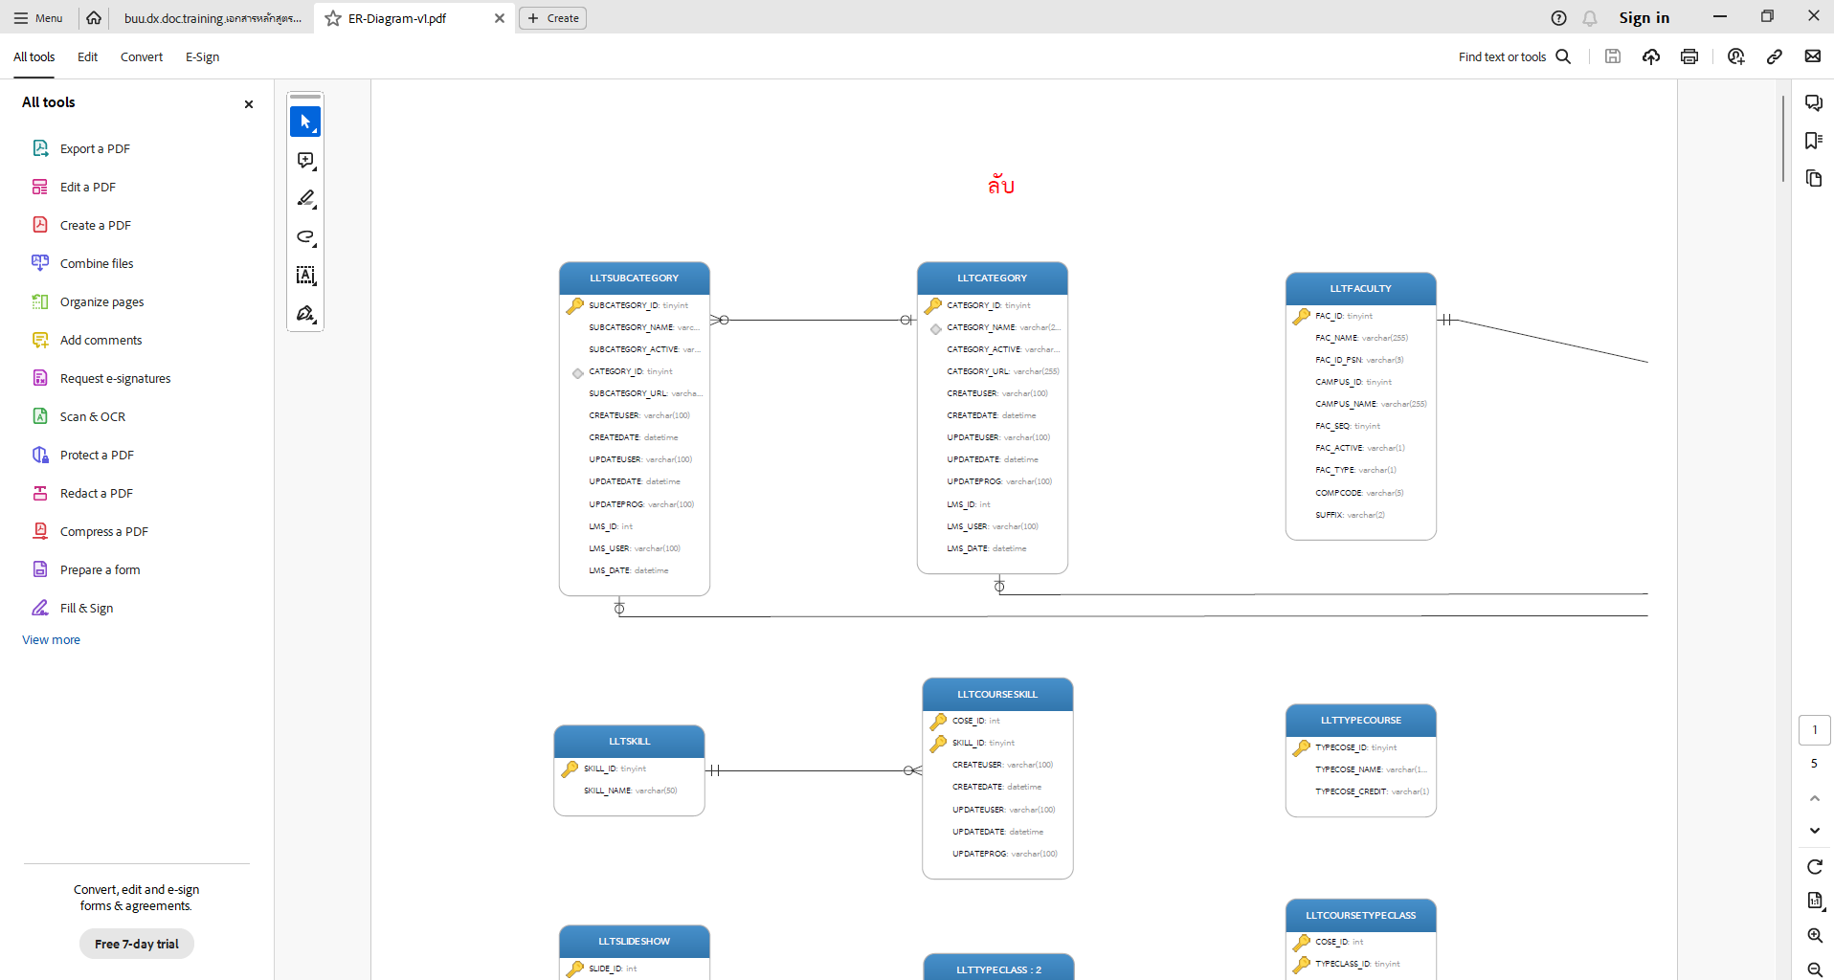
Task: Select the freehand draw loop tool
Action: click(305, 237)
